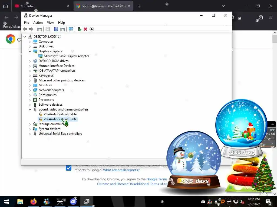
Task: Click the Device Manager taskbar icon
Action: [x=87, y=202]
